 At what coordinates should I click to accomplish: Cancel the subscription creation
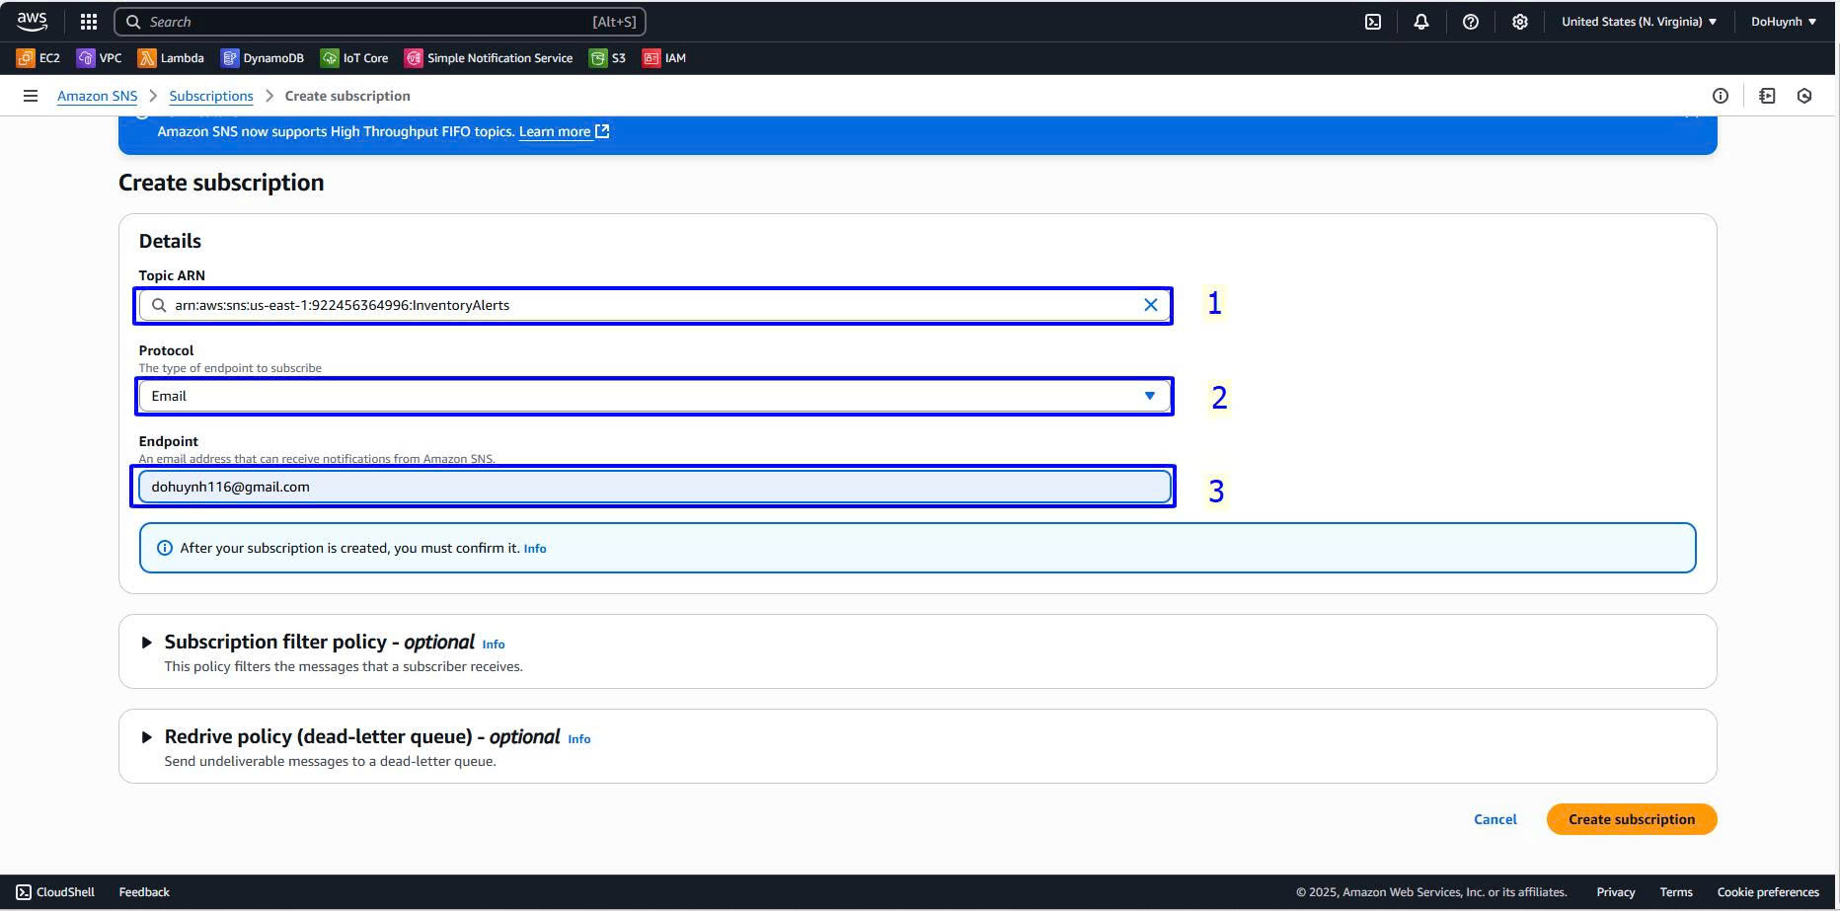1495,819
